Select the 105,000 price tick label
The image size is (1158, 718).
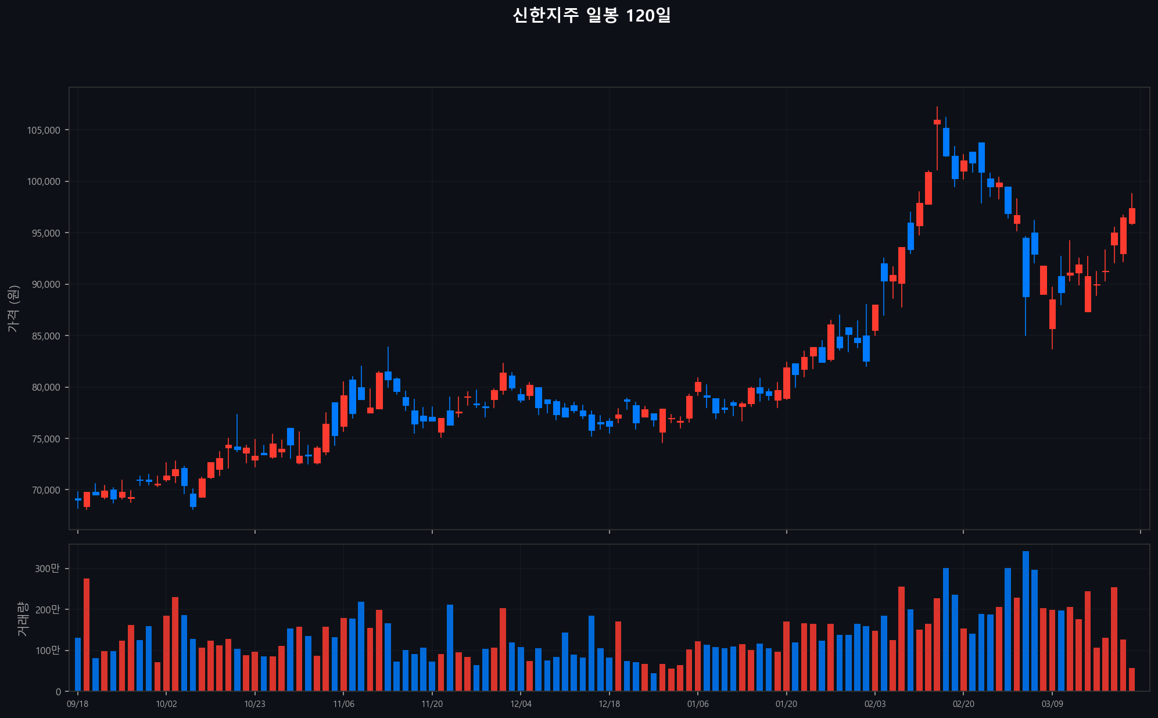(44, 130)
